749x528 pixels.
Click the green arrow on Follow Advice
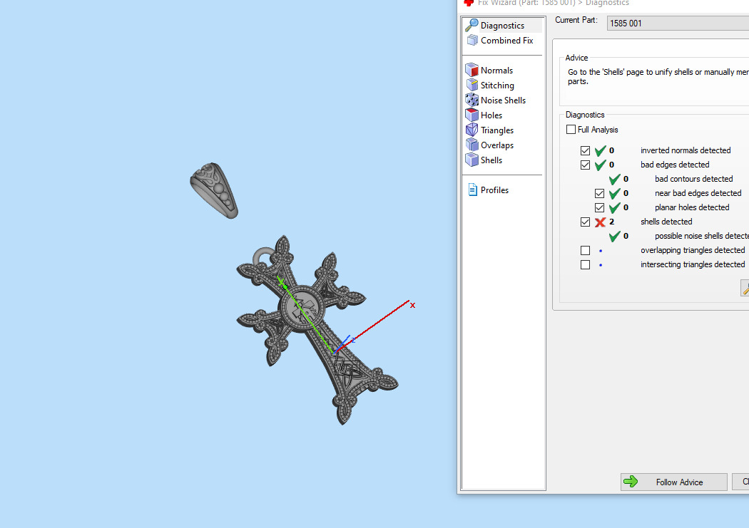pyautogui.click(x=631, y=482)
